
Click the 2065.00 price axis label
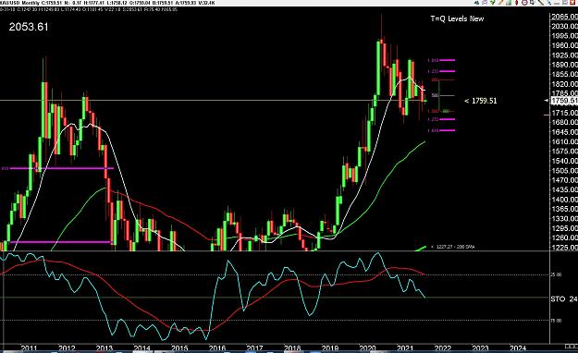564,17
